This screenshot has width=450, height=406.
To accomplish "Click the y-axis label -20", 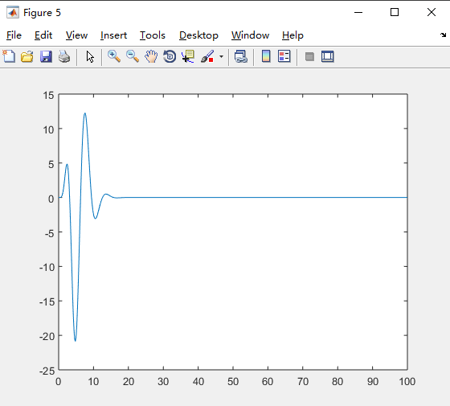I will pyautogui.click(x=47, y=336).
